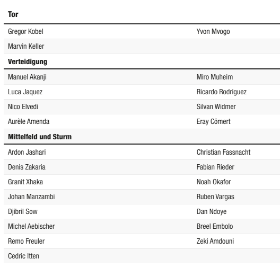Select Breel Embolo

(x=215, y=227)
